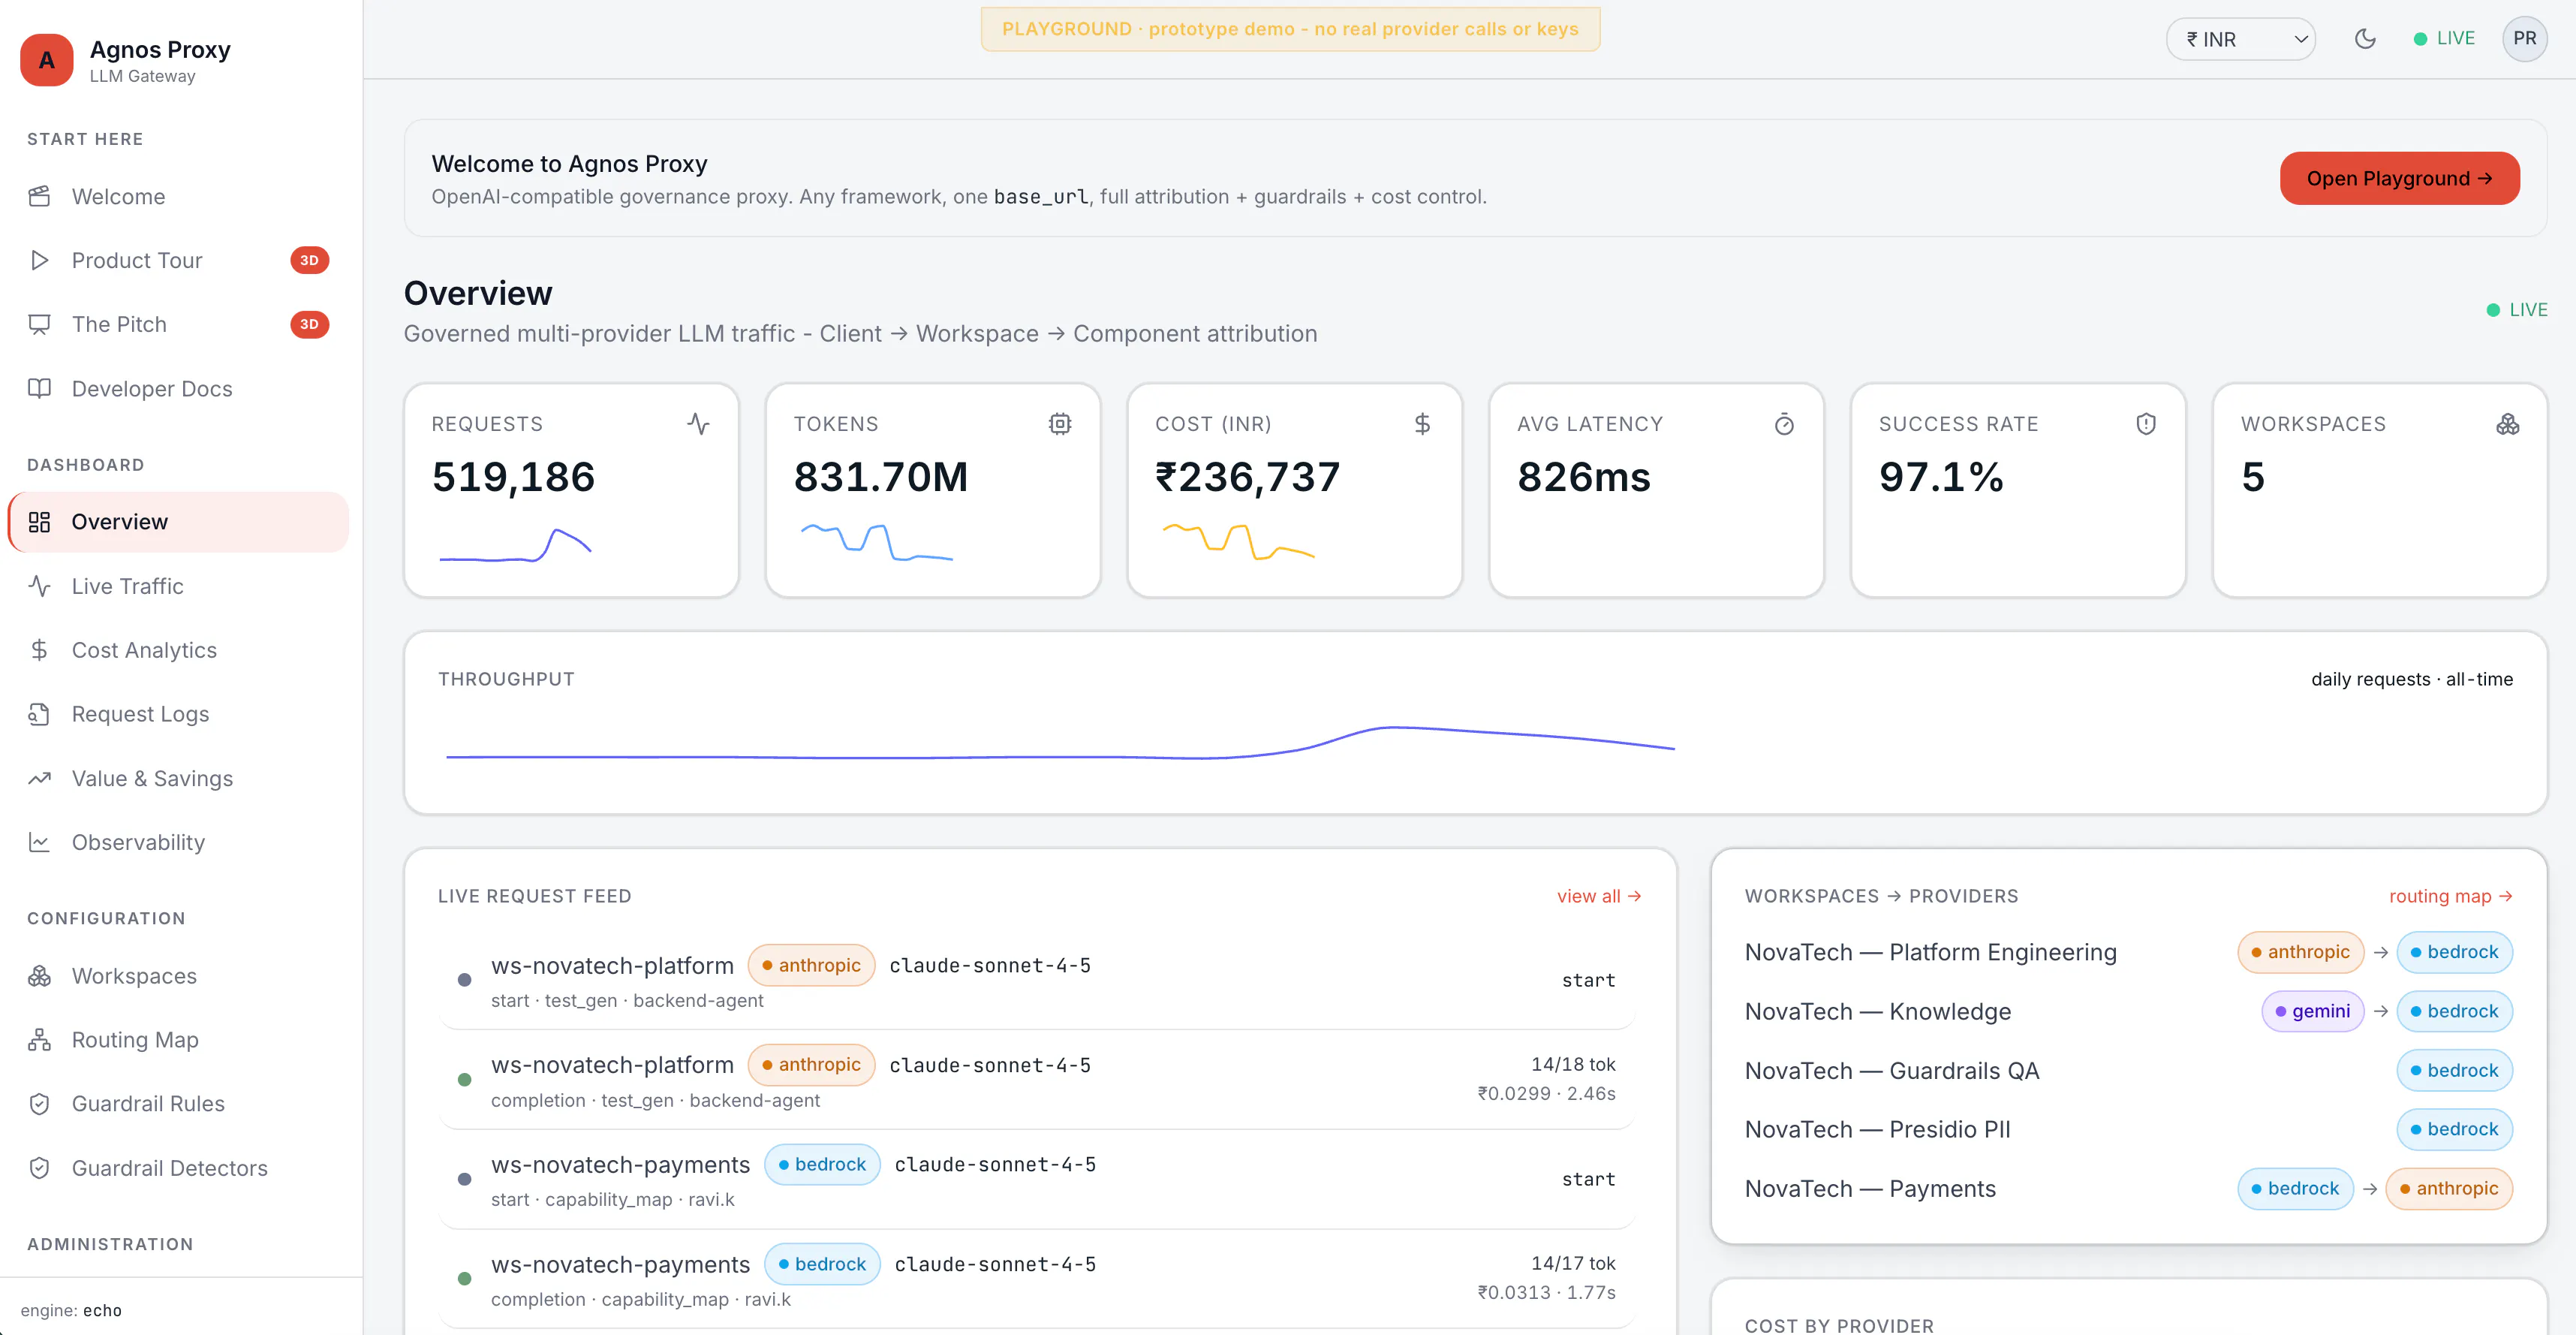Click the '831.70M' tokens value
2576x1335 pixels.
coord(880,477)
